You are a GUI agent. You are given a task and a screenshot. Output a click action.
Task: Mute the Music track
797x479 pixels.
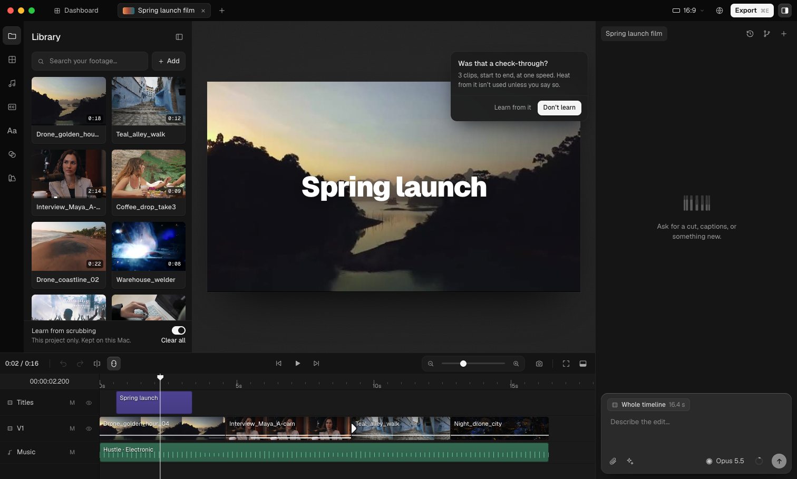tap(72, 452)
